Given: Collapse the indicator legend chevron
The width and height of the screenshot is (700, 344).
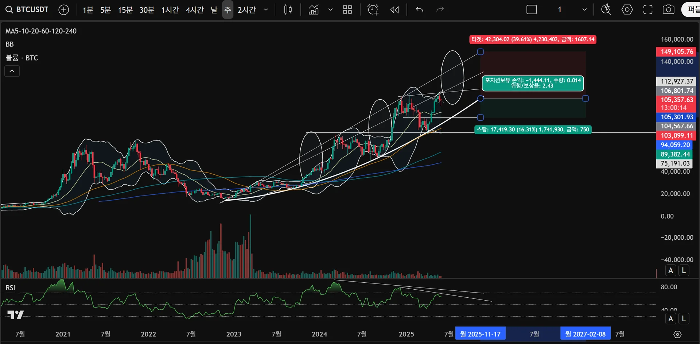Looking at the screenshot, I should (12, 71).
